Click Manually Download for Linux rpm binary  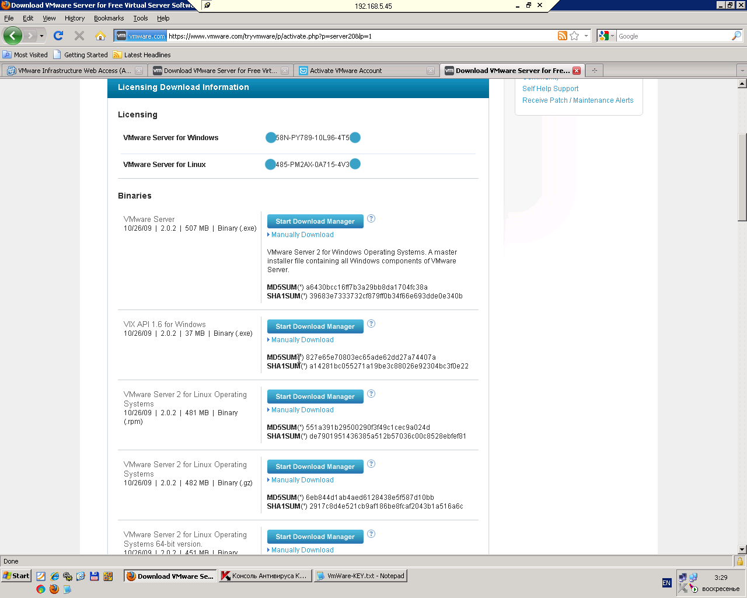pos(302,410)
